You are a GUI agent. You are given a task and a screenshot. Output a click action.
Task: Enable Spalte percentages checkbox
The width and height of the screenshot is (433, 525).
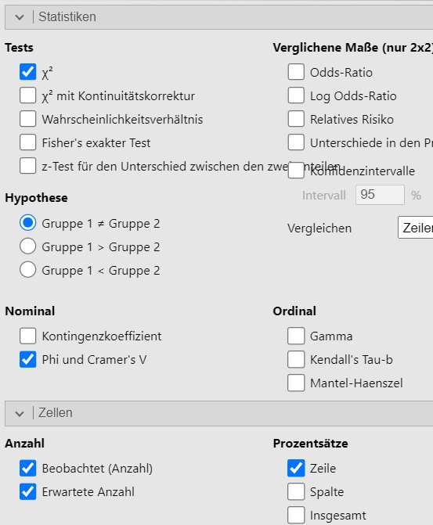pos(296,491)
